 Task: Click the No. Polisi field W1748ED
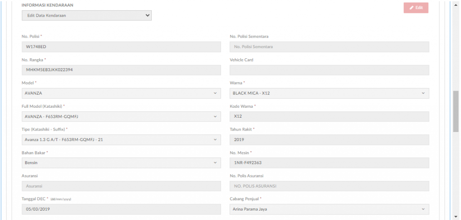coord(122,47)
